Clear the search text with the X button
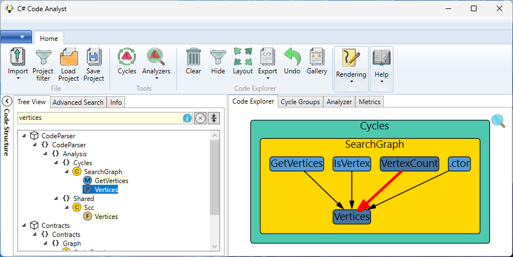The height and width of the screenshot is (257, 513). [200, 118]
